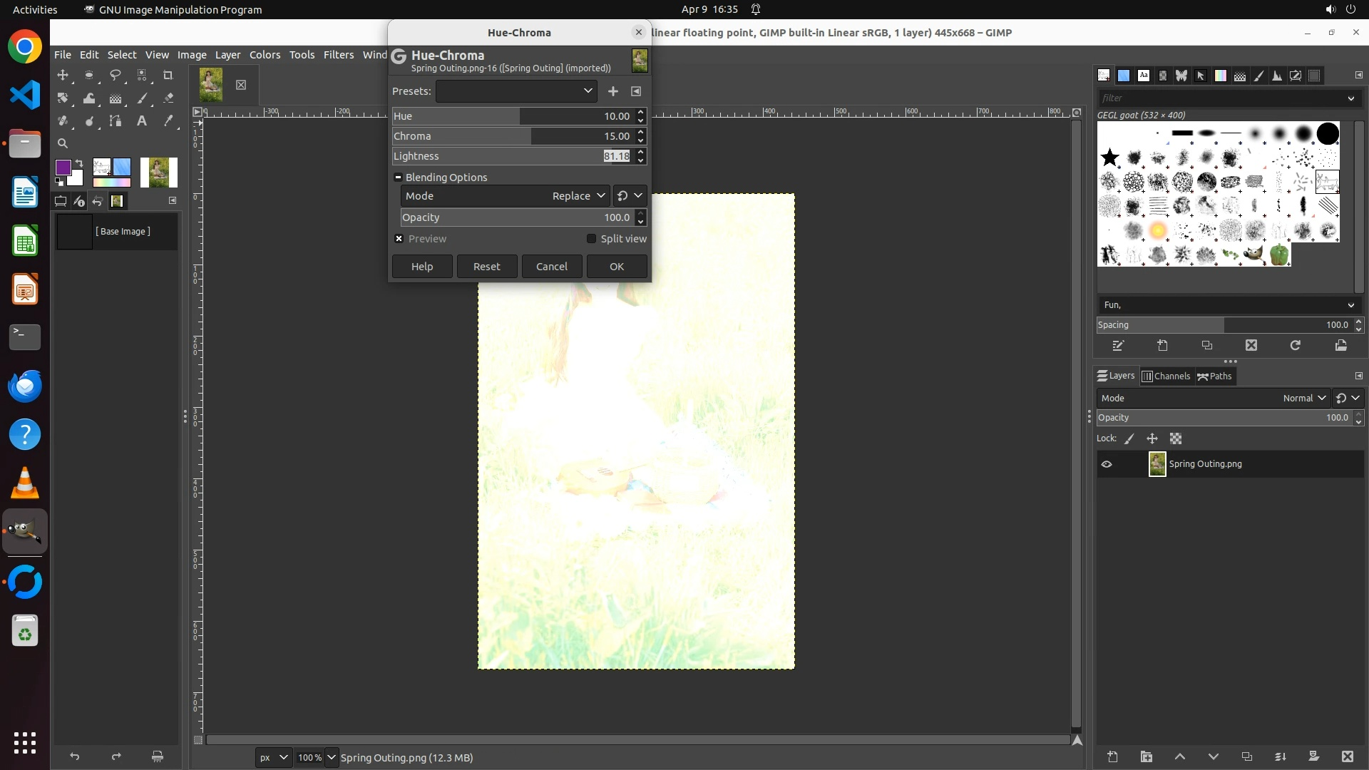Click the new layer icon in the Layers panel
This screenshot has height=770, width=1369.
tap(1112, 756)
